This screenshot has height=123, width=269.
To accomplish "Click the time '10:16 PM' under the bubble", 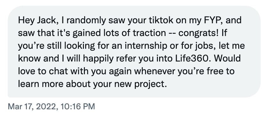I will [x=78, y=106].
